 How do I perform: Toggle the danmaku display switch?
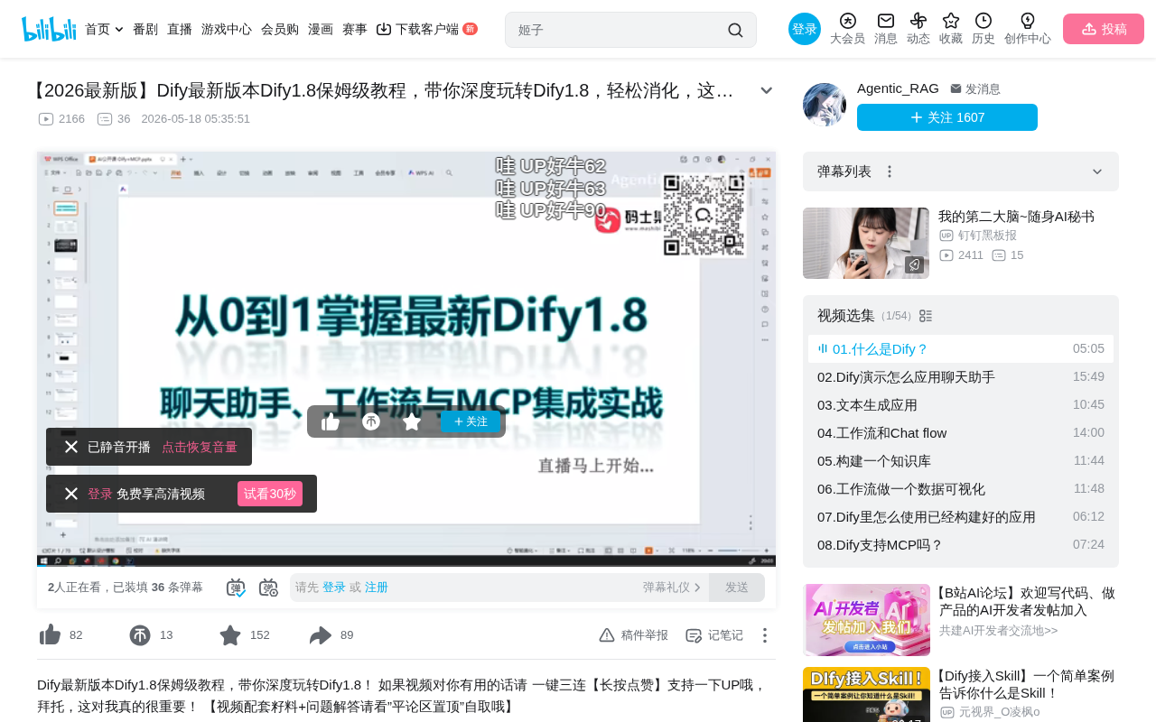click(236, 588)
